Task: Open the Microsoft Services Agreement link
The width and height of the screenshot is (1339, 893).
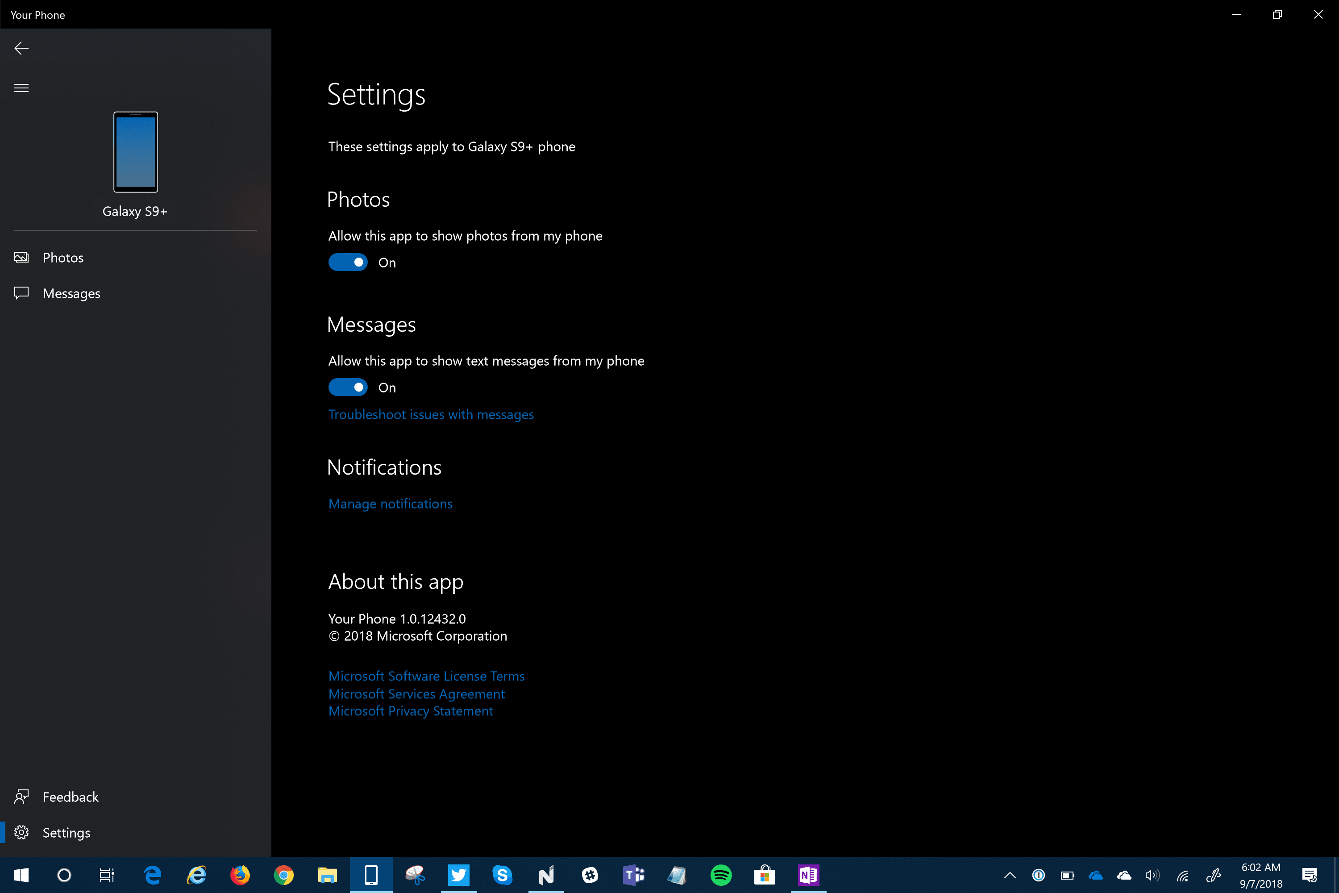Action: (417, 694)
